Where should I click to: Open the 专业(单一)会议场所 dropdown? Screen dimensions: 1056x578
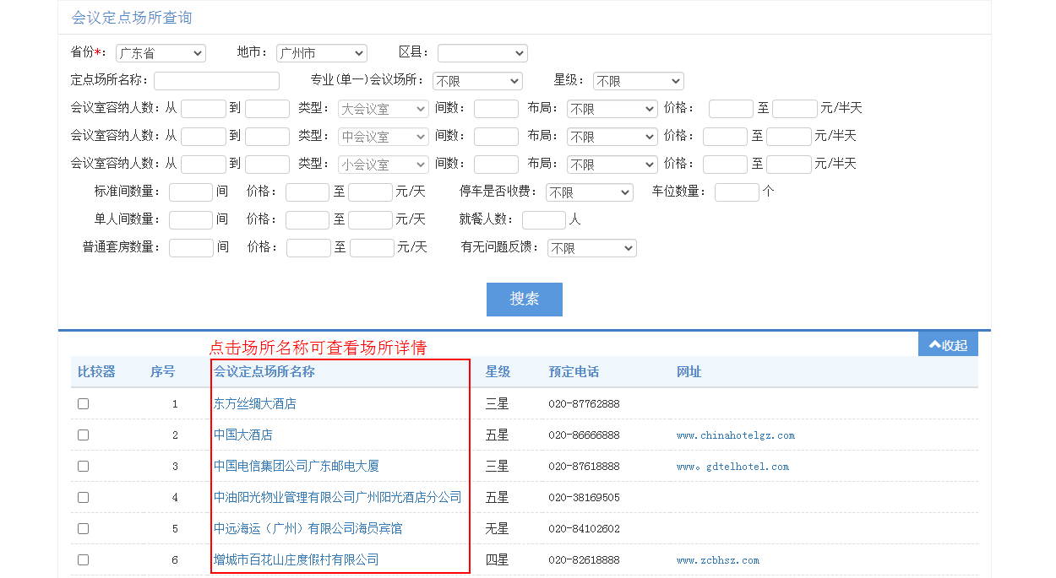coord(477,81)
